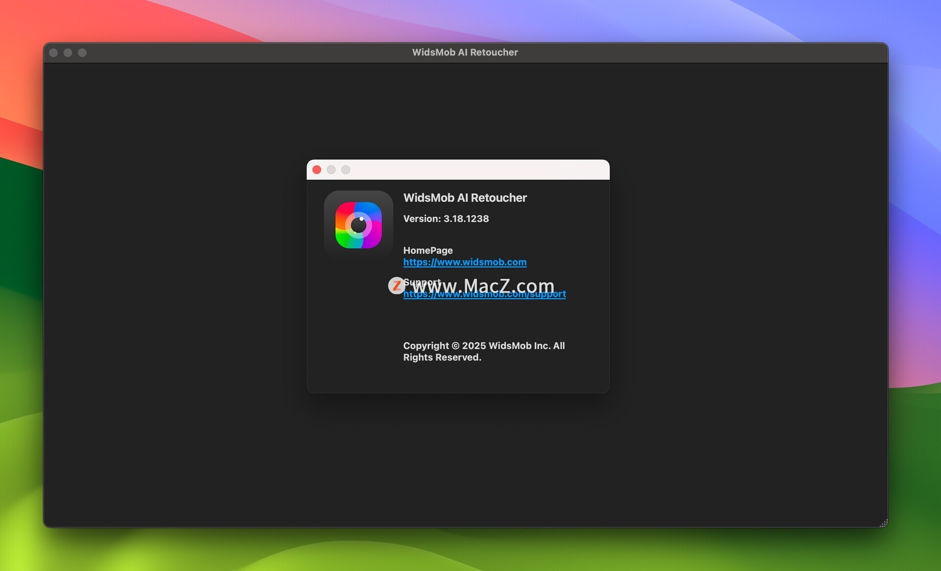Click the About dialog title 'WidsMob AI Retoucher'
The image size is (941, 571).
pyautogui.click(x=465, y=198)
